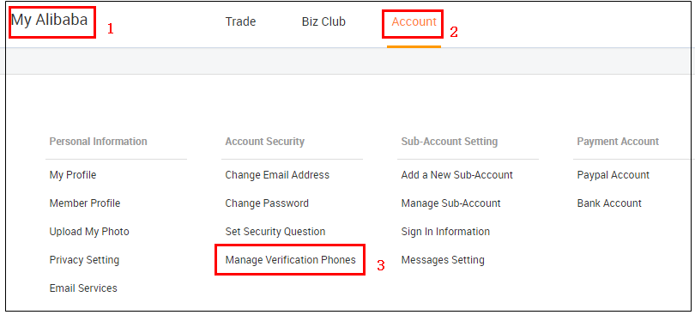Select Set Security Question

click(275, 232)
